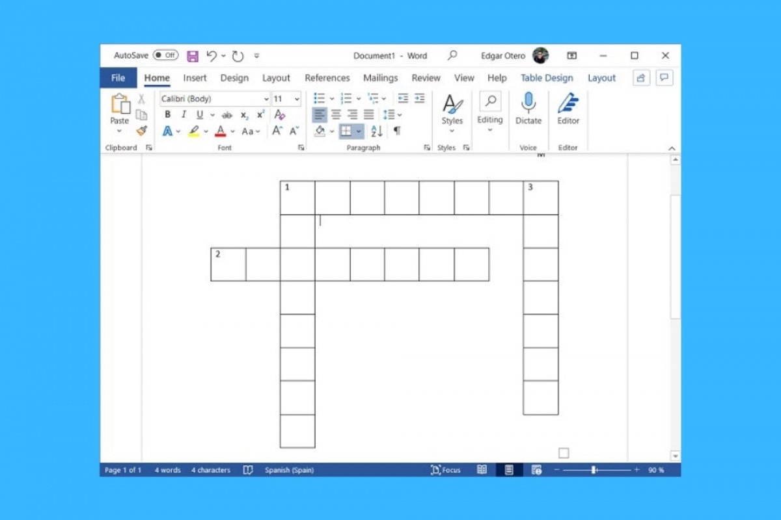Expand the Borders dropdown arrow
Screen dimensions: 781x520
(x=359, y=131)
